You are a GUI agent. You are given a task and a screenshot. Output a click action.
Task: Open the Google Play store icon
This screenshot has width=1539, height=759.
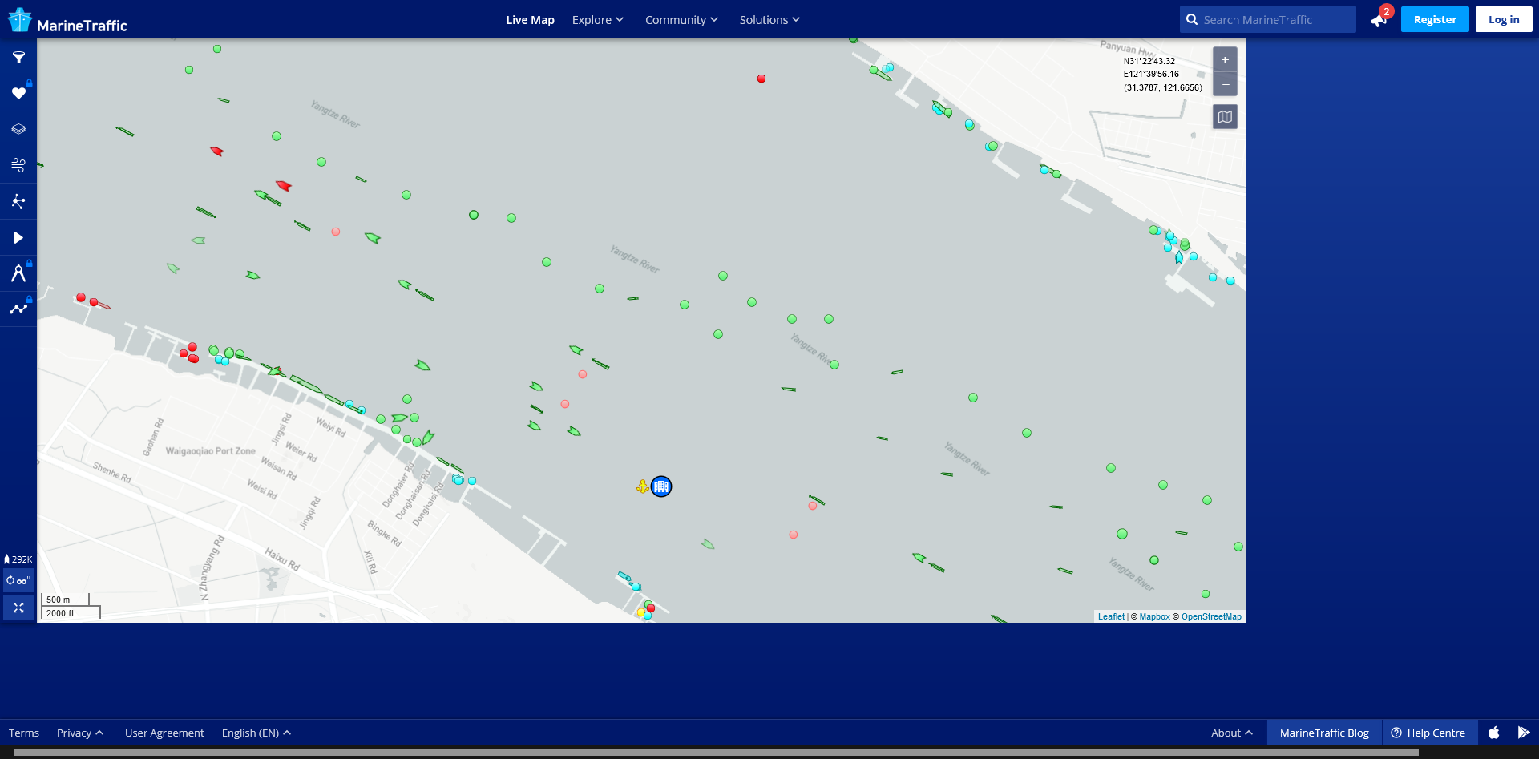pyautogui.click(x=1524, y=733)
